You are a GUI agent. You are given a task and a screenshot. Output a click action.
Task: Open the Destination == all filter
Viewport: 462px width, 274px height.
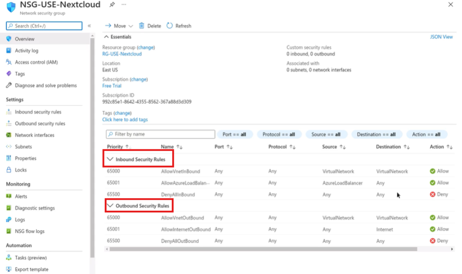(x=376, y=134)
